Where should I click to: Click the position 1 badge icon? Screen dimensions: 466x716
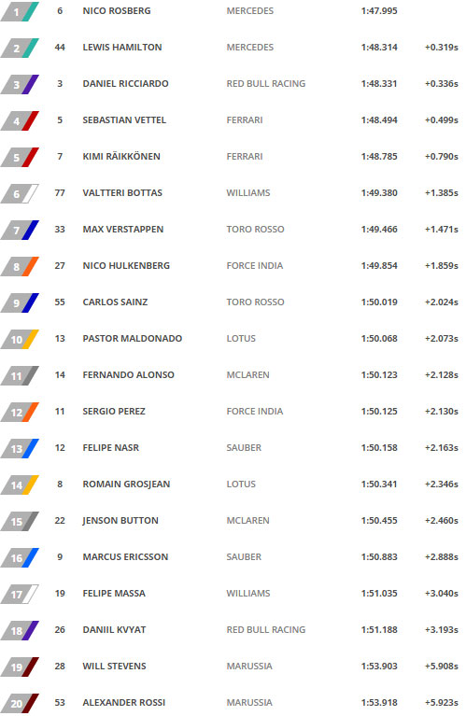click(x=20, y=11)
